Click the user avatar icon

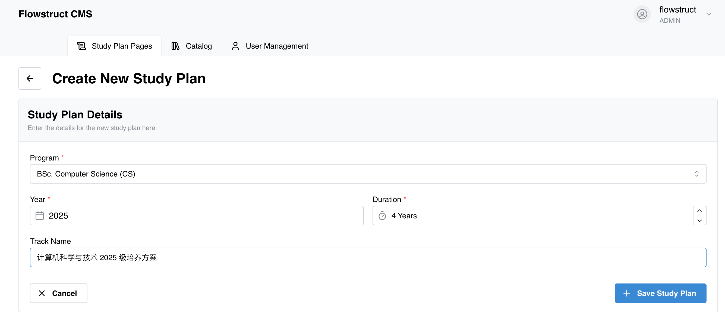click(642, 14)
